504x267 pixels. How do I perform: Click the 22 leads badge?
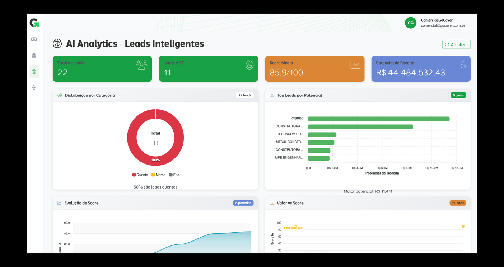(245, 95)
